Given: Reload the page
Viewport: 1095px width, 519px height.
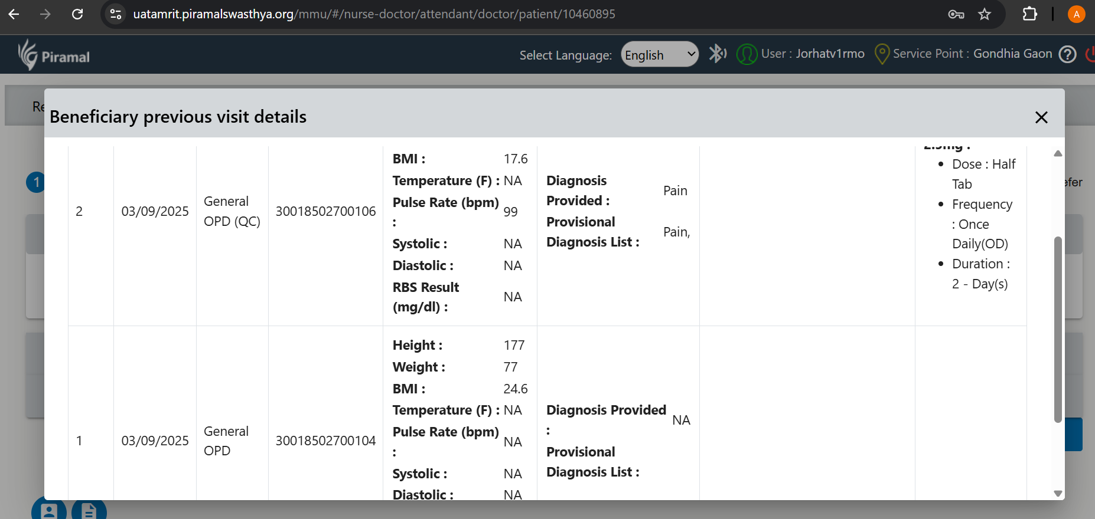Looking at the screenshot, I should tap(77, 14).
